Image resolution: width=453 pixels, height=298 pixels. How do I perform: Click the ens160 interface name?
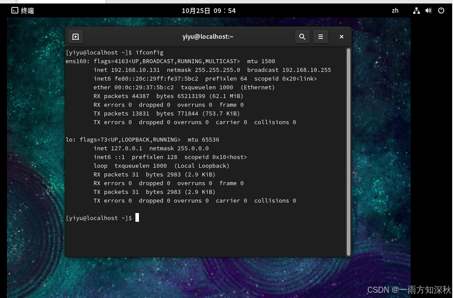(76, 61)
